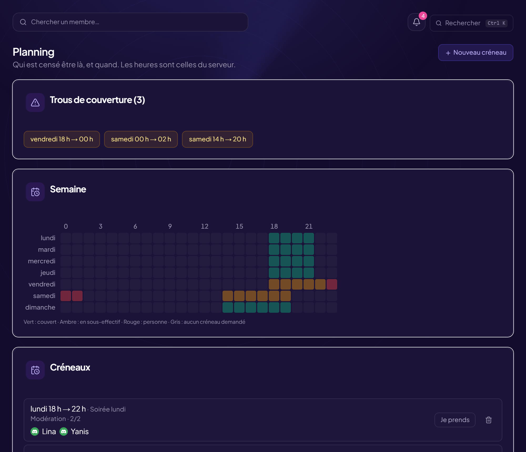The height and width of the screenshot is (452, 526).
Task: Open the notifications bell
Action: tap(416, 22)
